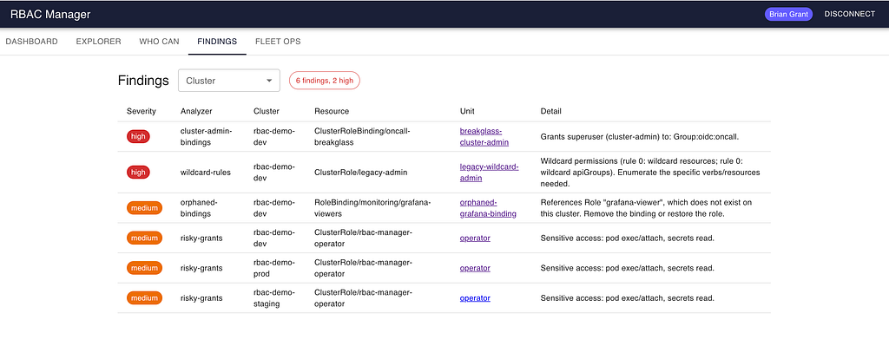
Task: Open the breakglass-cluster-admin unit link
Action: (484, 136)
